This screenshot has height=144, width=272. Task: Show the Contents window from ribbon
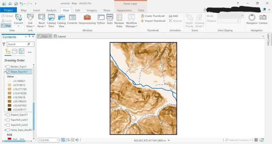click(x=72, y=19)
